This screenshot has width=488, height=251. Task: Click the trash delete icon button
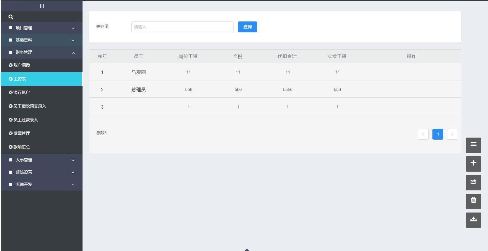pyautogui.click(x=473, y=201)
